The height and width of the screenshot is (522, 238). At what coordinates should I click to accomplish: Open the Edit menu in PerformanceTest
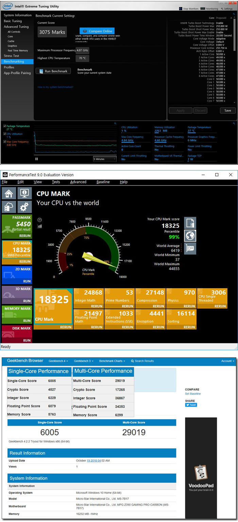click(x=21, y=182)
